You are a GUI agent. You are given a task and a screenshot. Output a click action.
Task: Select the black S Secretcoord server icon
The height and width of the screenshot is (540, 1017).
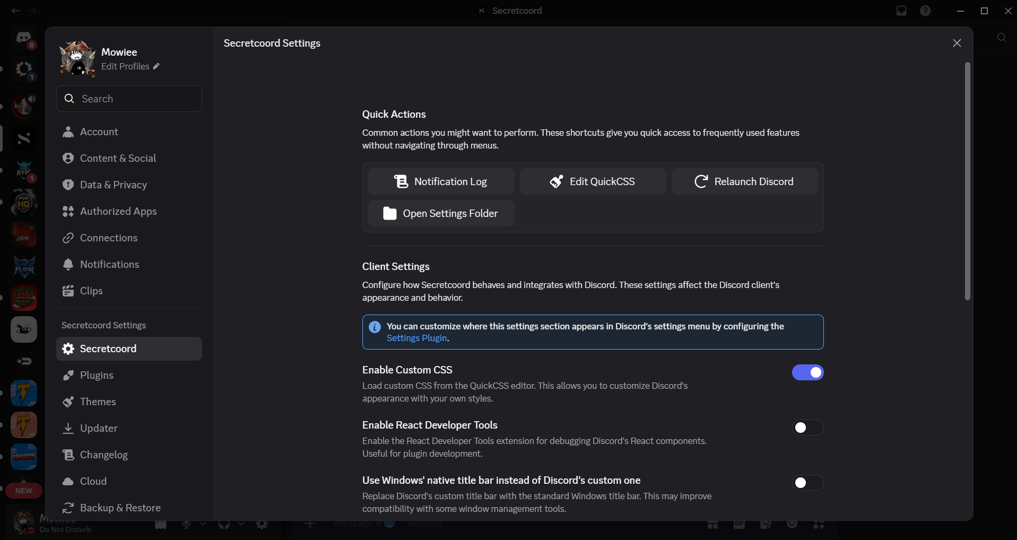pyautogui.click(x=24, y=138)
